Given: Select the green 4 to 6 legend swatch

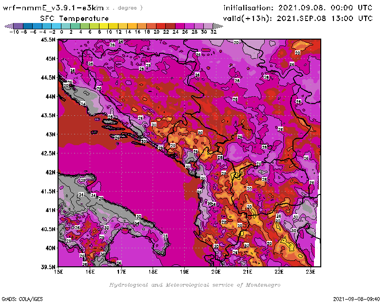Looking at the screenshot, I should [x=85, y=26].
